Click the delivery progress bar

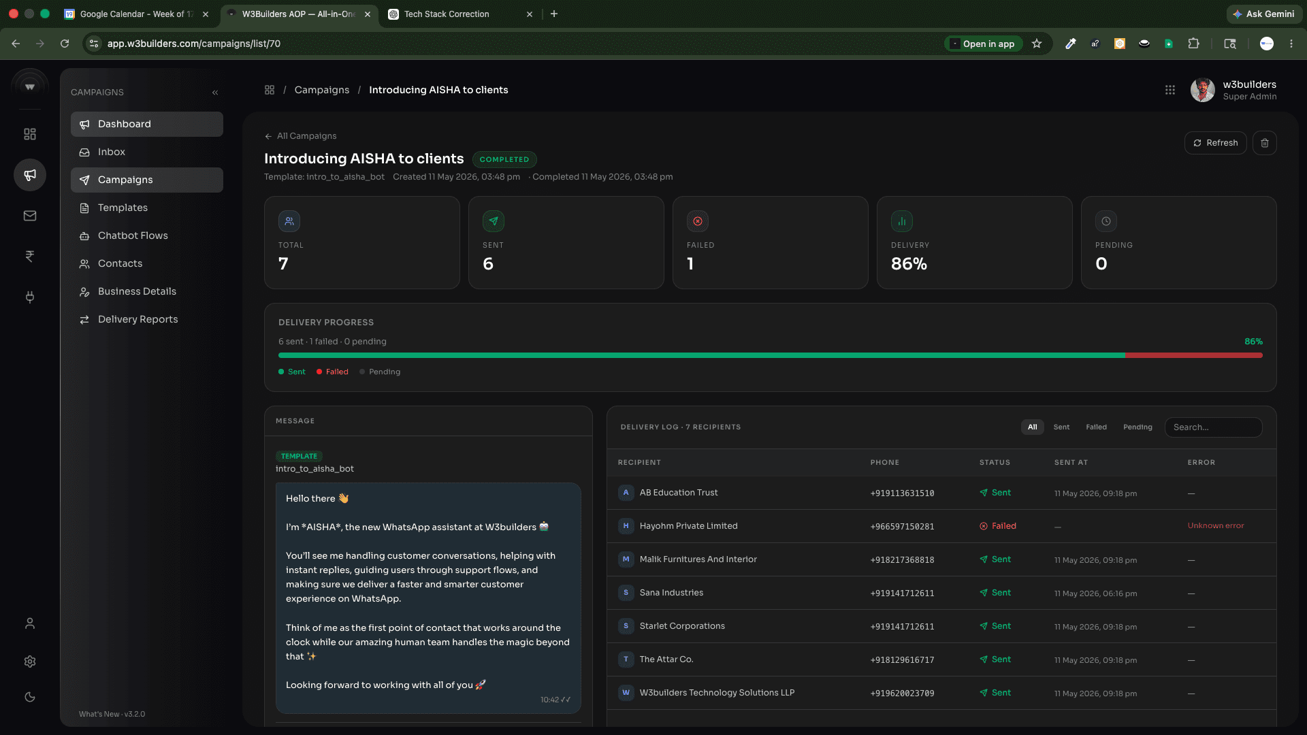pyautogui.click(x=771, y=355)
